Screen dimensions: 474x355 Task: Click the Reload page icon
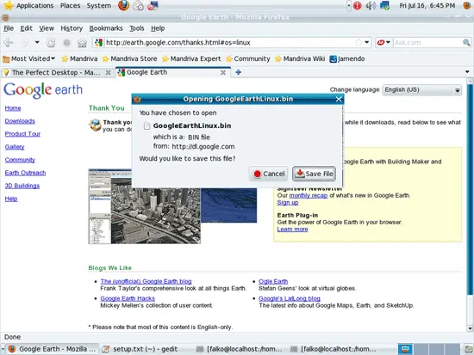pos(51,43)
